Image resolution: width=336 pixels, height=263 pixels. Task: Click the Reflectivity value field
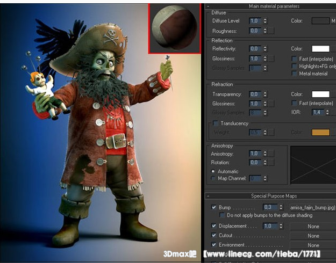(x=255, y=49)
